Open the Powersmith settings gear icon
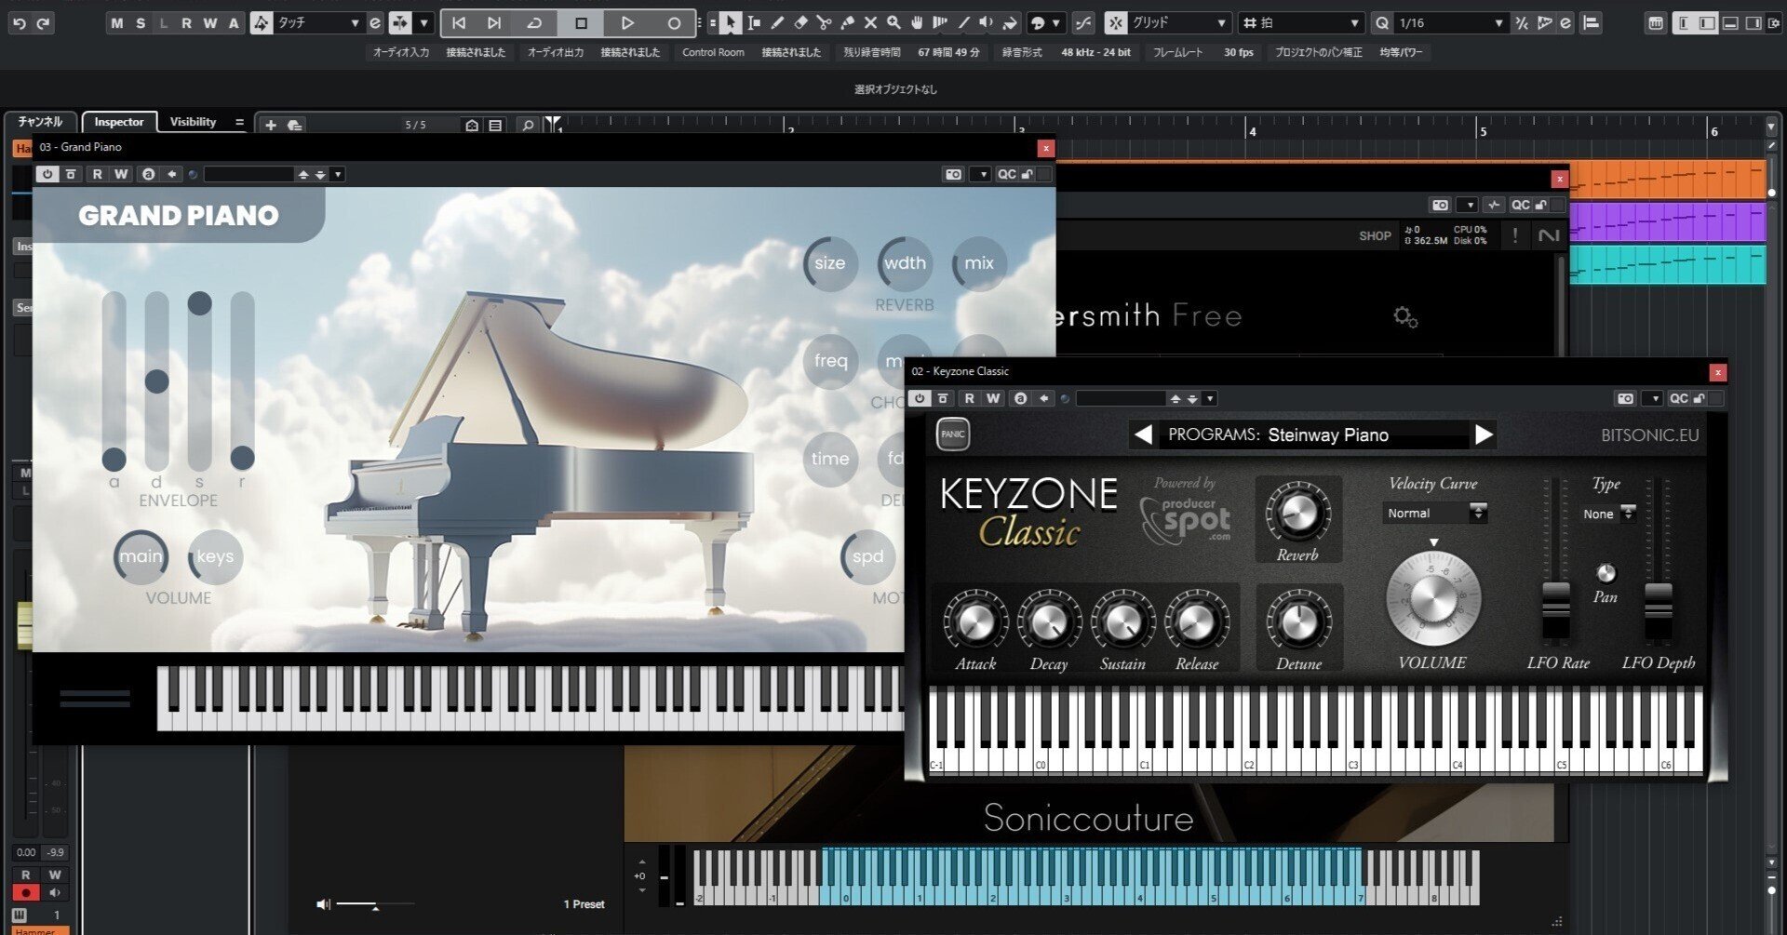Image resolution: width=1787 pixels, height=935 pixels. coord(1405,317)
